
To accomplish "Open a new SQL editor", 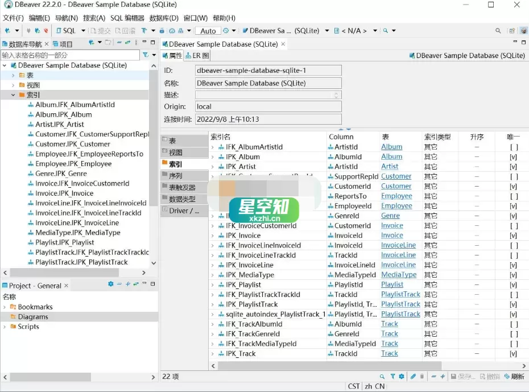I will coord(65,31).
